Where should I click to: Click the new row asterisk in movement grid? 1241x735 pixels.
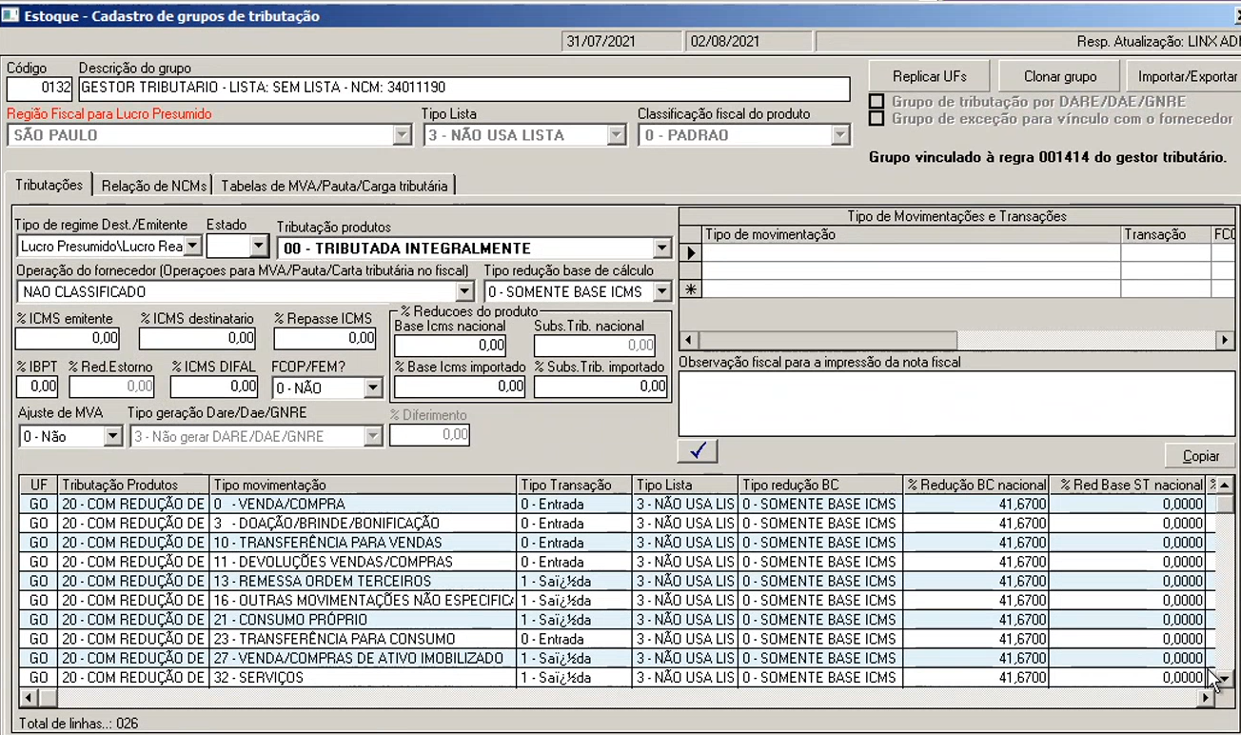(x=691, y=289)
